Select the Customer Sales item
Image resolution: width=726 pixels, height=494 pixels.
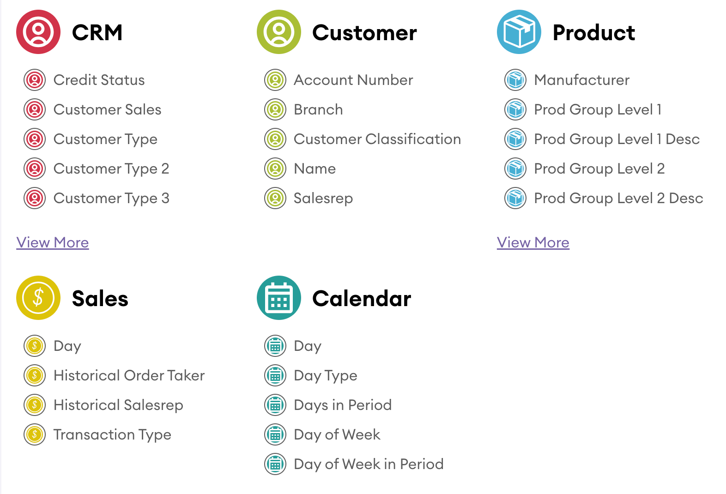pos(107,109)
